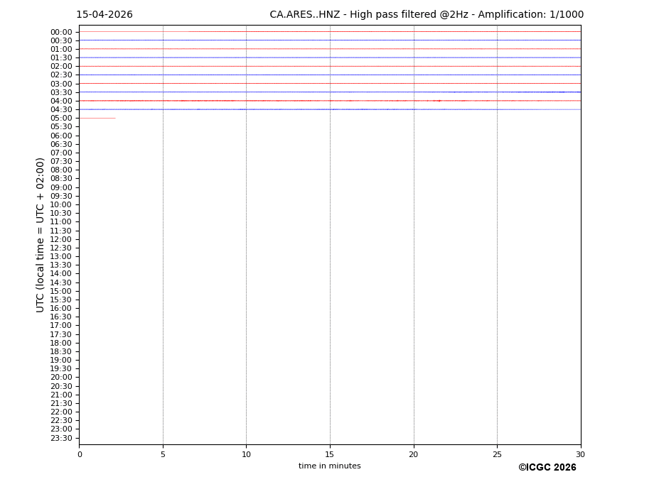Click the date 15-04-2026 in header
Screen dimensions: 659x494
(105, 15)
